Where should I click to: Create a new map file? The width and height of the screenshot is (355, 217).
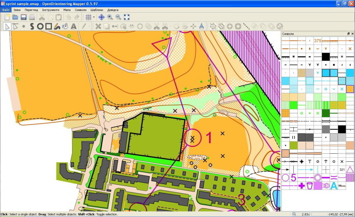point(7,17)
